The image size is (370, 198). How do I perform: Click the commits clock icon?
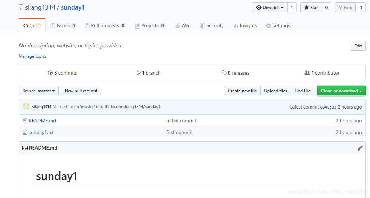tap(50, 73)
